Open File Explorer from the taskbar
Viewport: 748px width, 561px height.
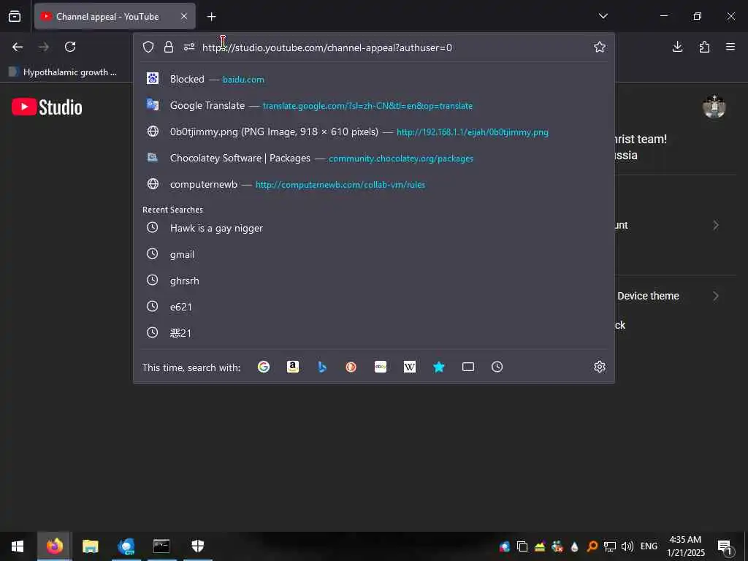pos(90,546)
